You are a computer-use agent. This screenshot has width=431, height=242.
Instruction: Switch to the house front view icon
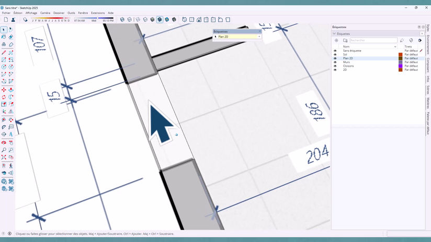[199, 20]
